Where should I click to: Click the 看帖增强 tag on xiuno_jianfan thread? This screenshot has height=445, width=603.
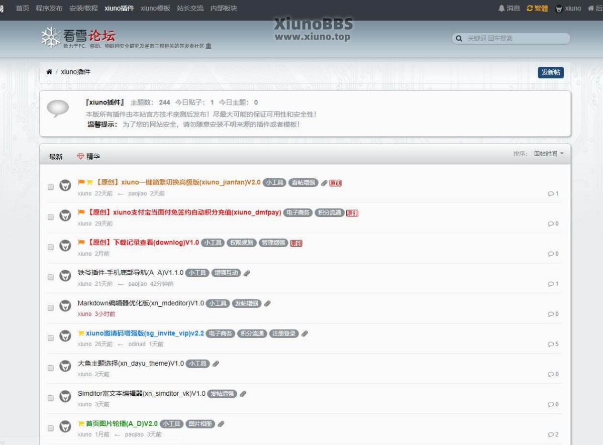(x=304, y=183)
